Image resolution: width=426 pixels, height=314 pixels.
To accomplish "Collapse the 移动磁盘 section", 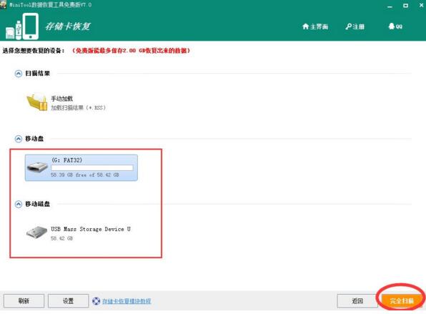I will pyautogui.click(x=18, y=204).
